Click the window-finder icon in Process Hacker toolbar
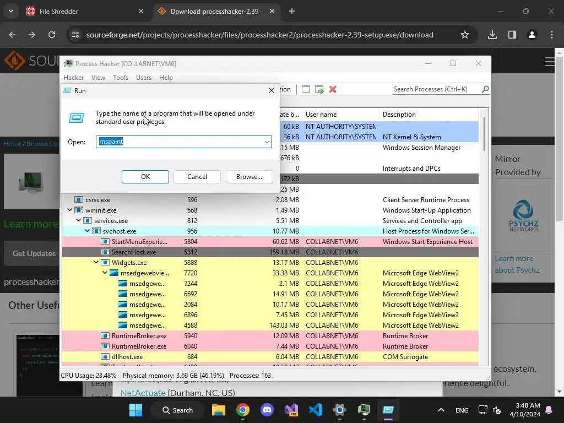 pyautogui.click(x=306, y=89)
